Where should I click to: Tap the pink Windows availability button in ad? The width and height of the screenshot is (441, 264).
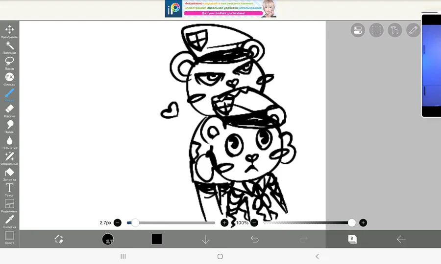[x=223, y=13]
